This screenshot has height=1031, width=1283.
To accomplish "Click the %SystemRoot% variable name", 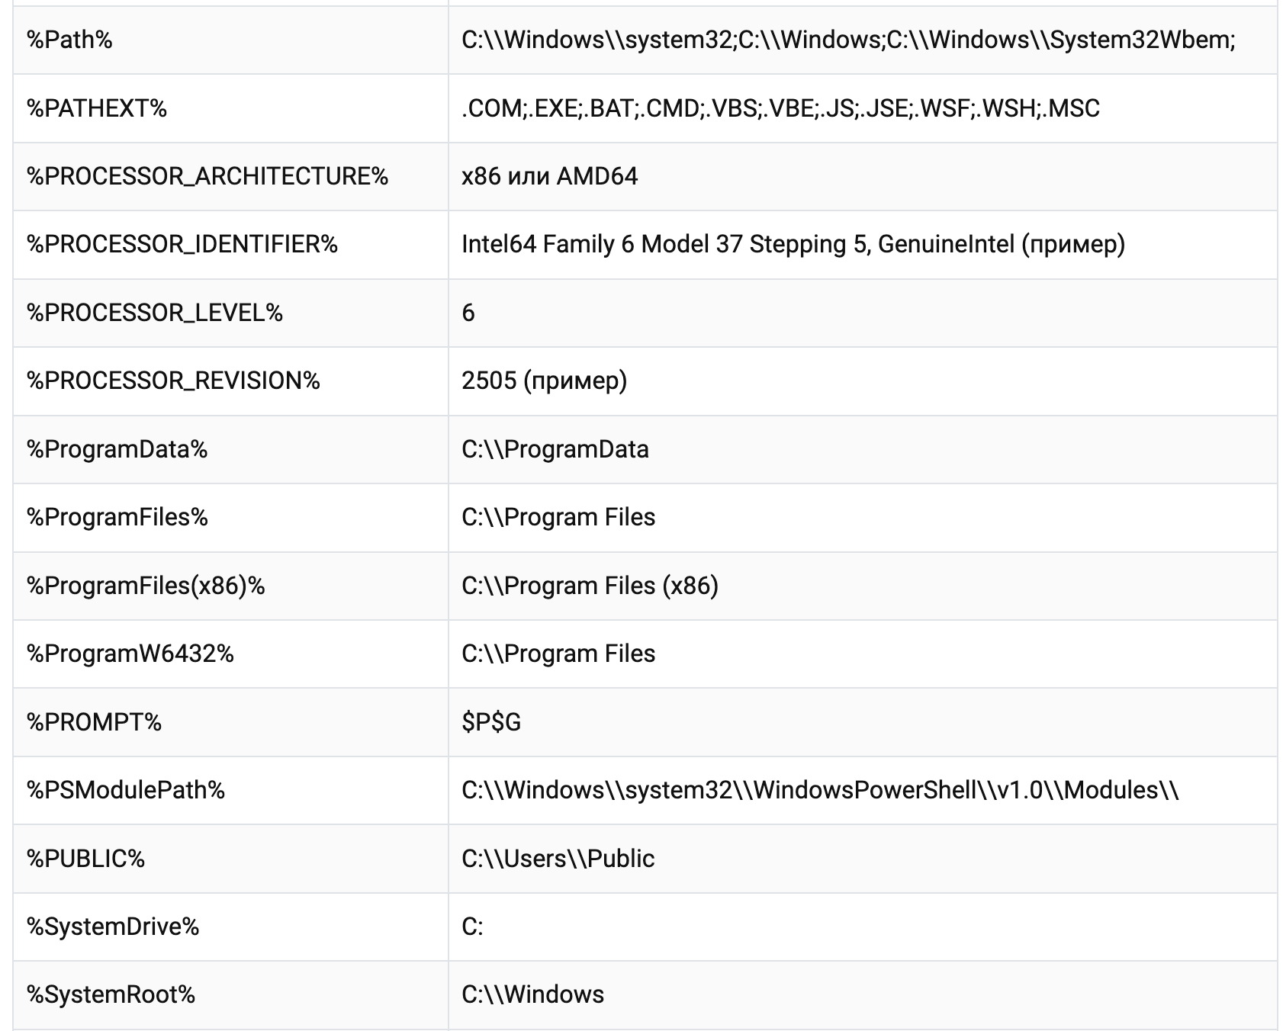I will [x=111, y=994].
